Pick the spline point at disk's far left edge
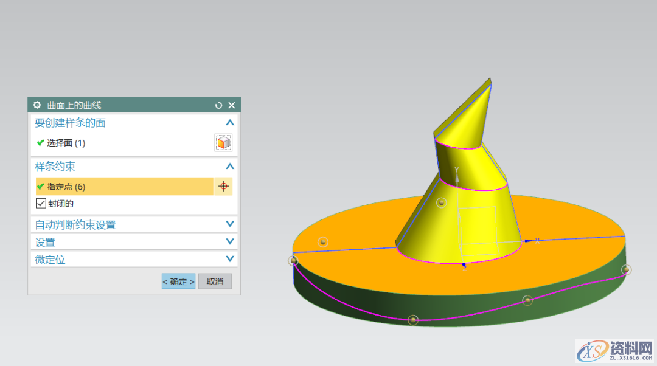 click(x=293, y=261)
